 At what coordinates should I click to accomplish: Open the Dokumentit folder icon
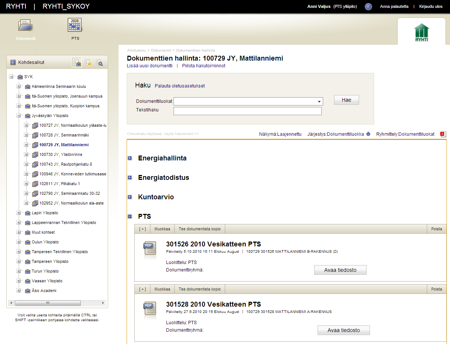point(26,26)
